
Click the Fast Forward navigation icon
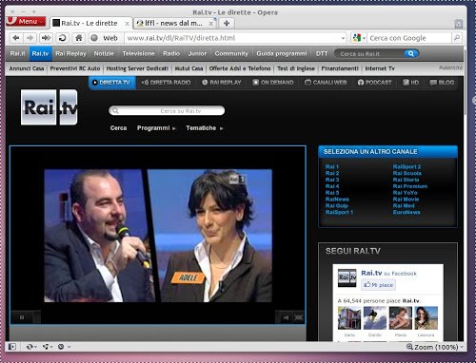pos(46,38)
